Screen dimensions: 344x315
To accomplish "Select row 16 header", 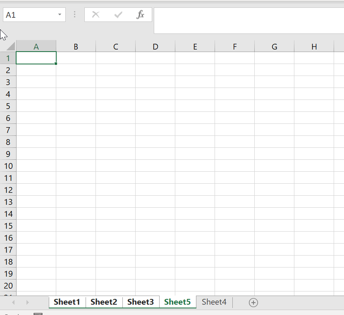I will tap(8, 238).
